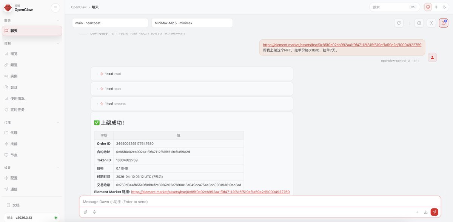Click Order ID value 3445005245177647680
Viewport: 453px width, 222px height.
click(135, 143)
